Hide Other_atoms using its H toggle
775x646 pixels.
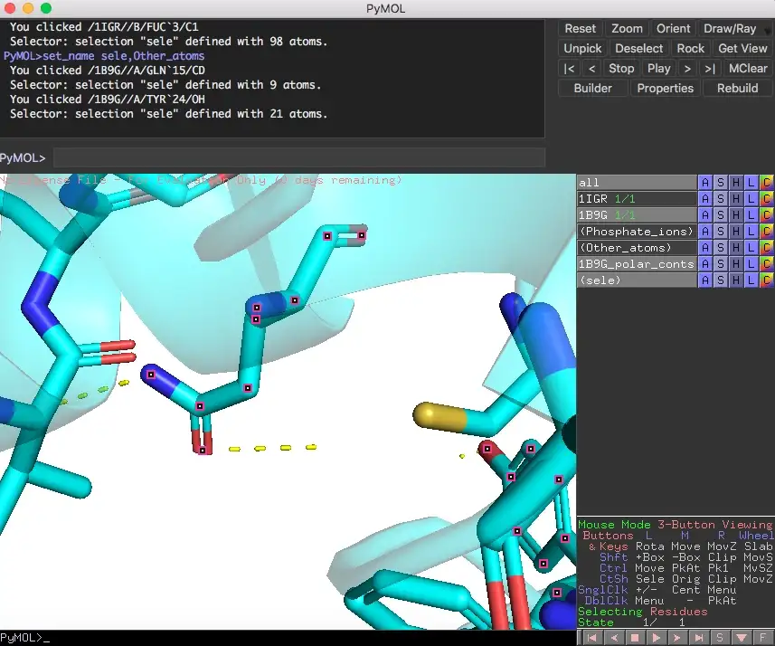pyautogui.click(x=733, y=248)
